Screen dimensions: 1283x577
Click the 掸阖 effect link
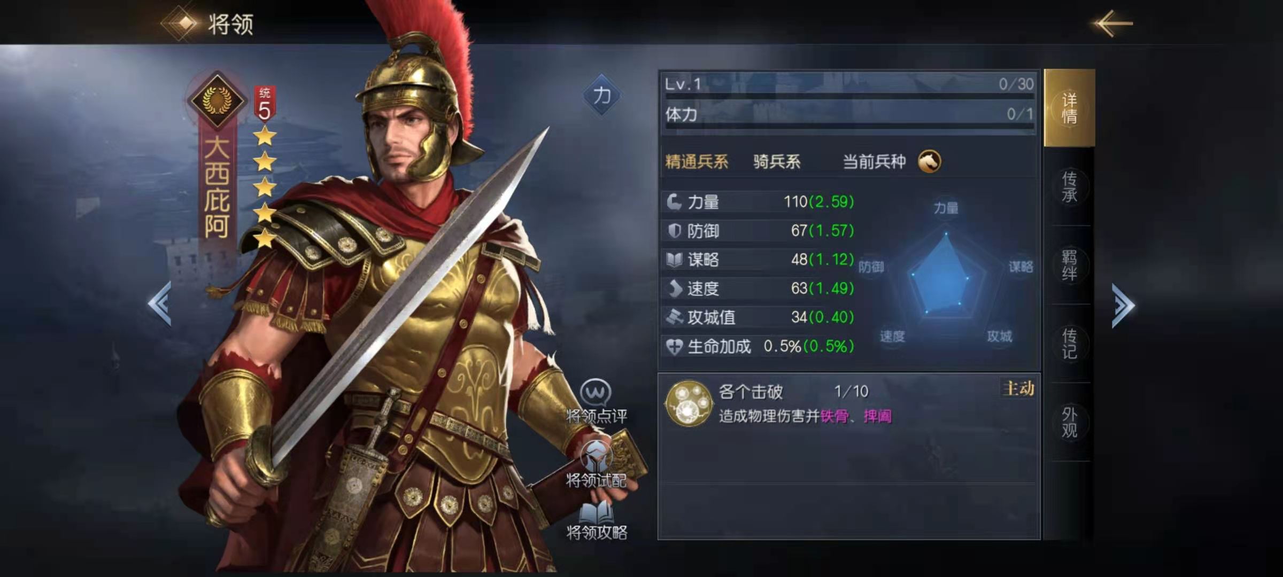878,416
